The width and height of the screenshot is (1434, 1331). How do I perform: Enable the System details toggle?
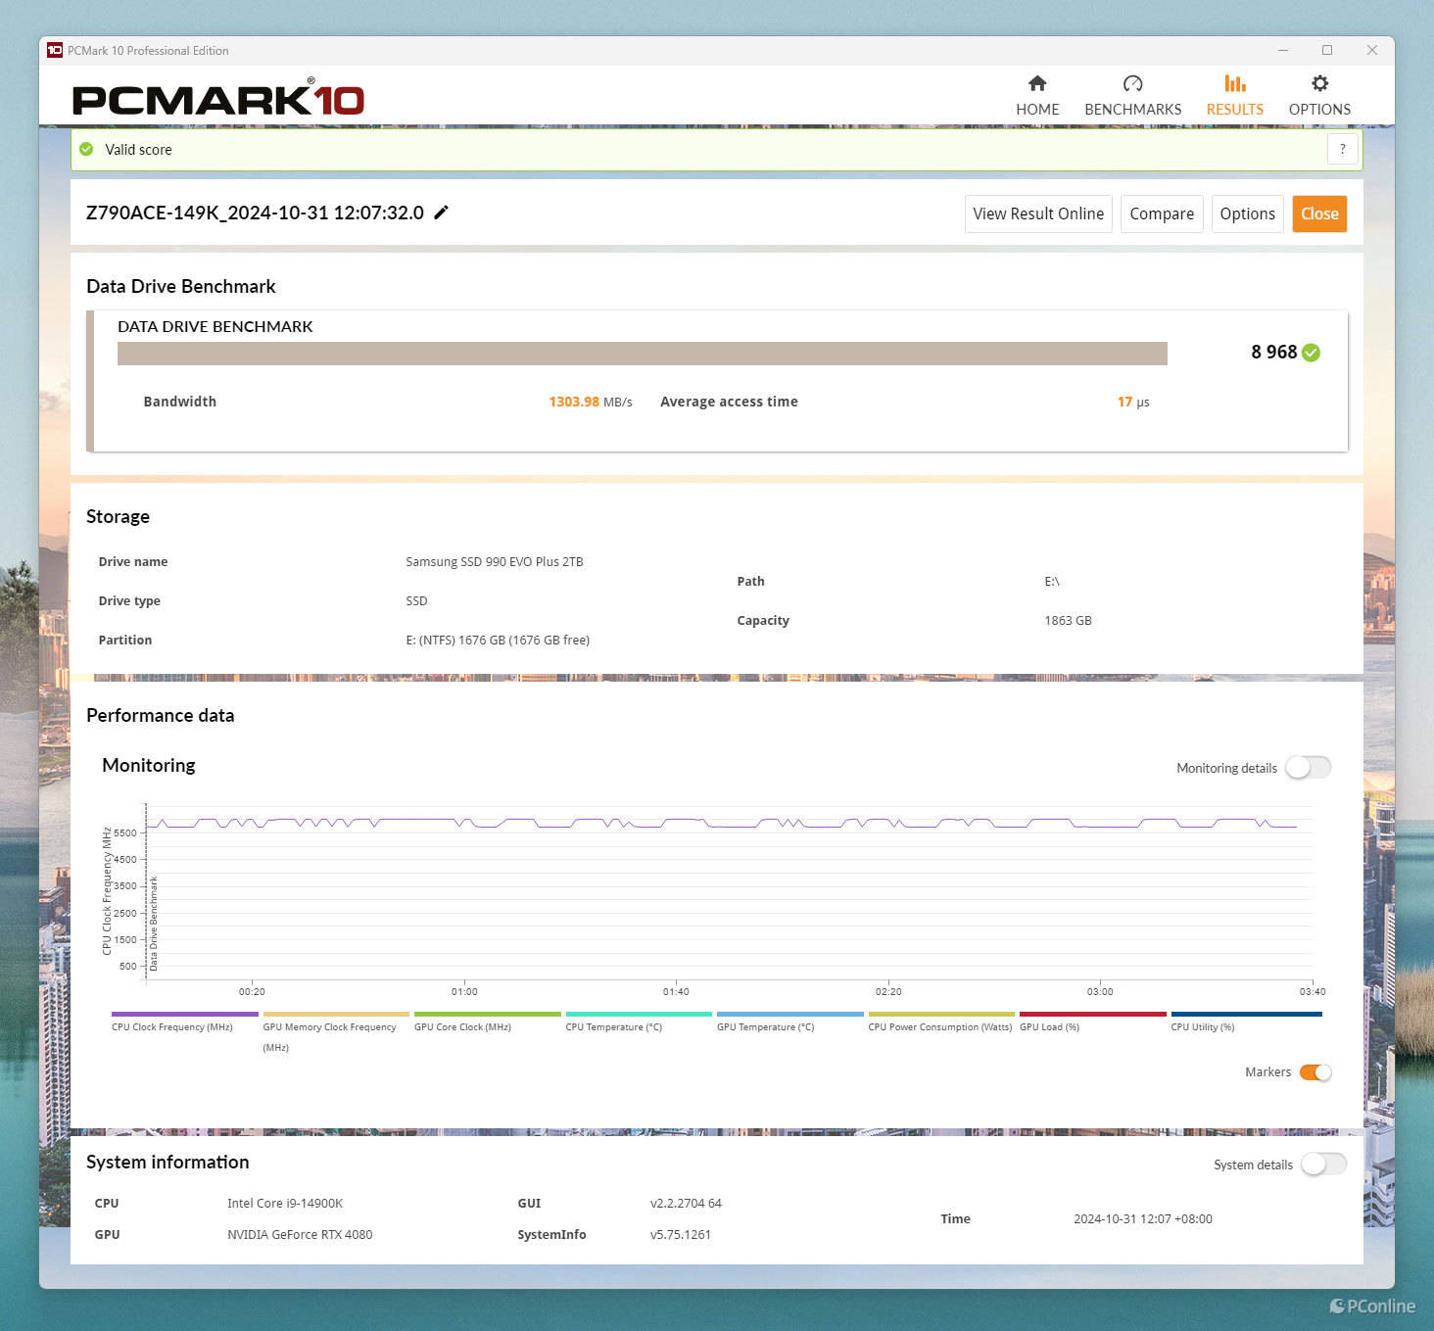click(x=1322, y=1165)
